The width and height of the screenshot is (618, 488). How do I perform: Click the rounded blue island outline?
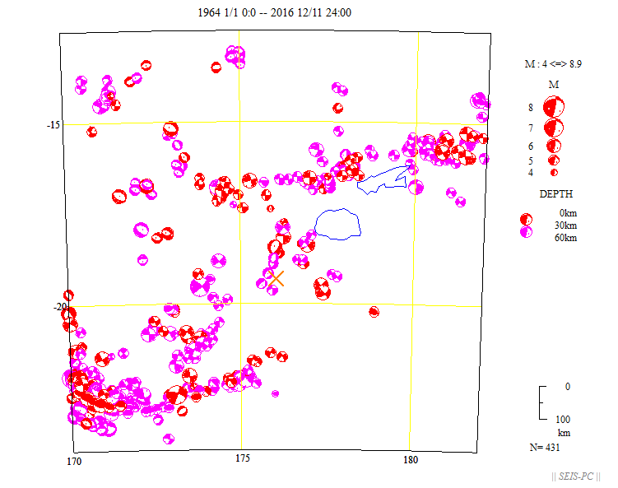[x=337, y=224]
